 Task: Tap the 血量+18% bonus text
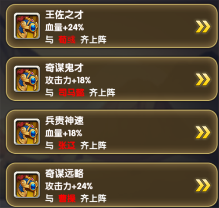point(64,133)
